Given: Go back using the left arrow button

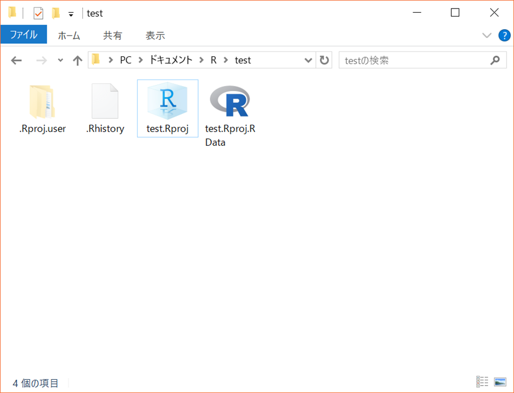Looking at the screenshot, I should [16, 60].
